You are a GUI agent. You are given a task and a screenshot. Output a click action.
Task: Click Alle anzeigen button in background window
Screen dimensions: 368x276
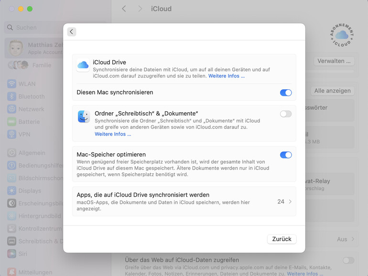[x=332, y=91]
